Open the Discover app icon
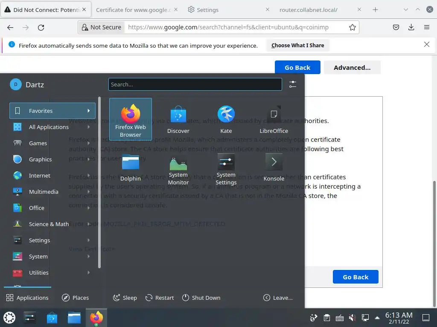437x327 pixels. pos(178,119)
